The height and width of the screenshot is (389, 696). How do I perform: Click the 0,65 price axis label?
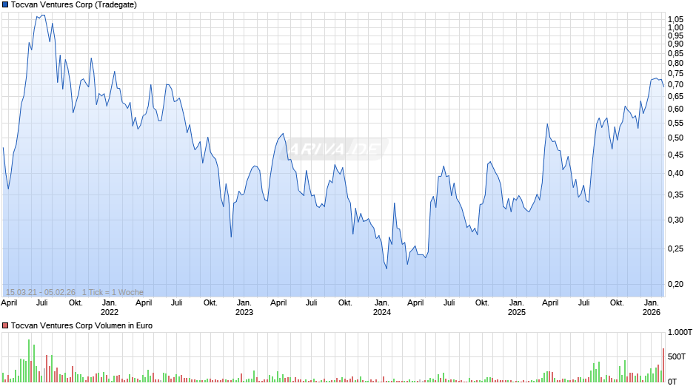(675, 97)
